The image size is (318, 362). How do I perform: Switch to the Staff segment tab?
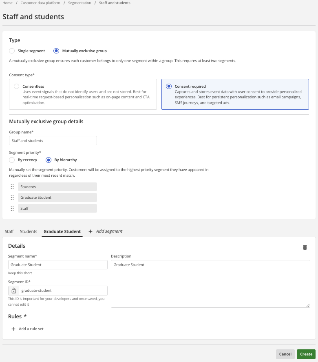(9, 231)
